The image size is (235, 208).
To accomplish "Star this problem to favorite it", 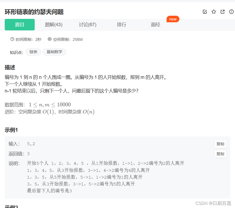I will tap(214, 12).
